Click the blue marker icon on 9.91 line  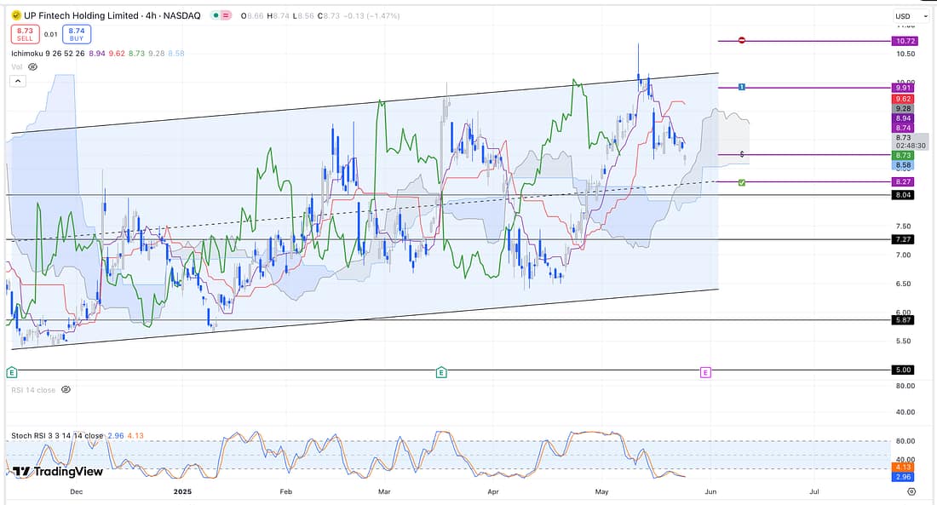(742, 88)
